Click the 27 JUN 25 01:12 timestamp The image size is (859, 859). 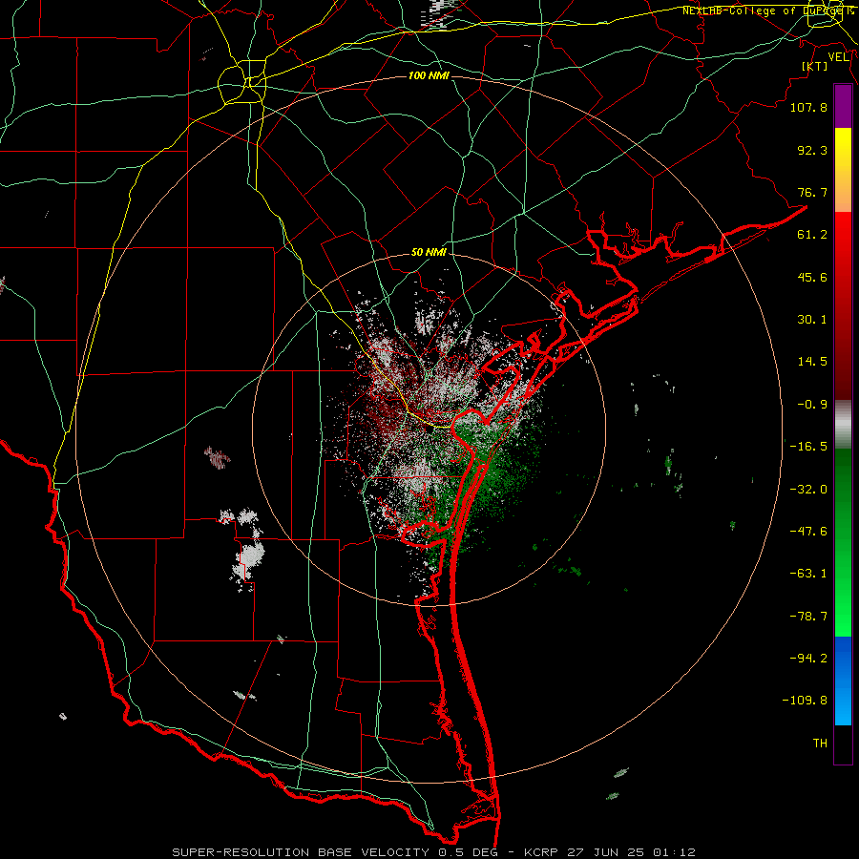[634, 852]
